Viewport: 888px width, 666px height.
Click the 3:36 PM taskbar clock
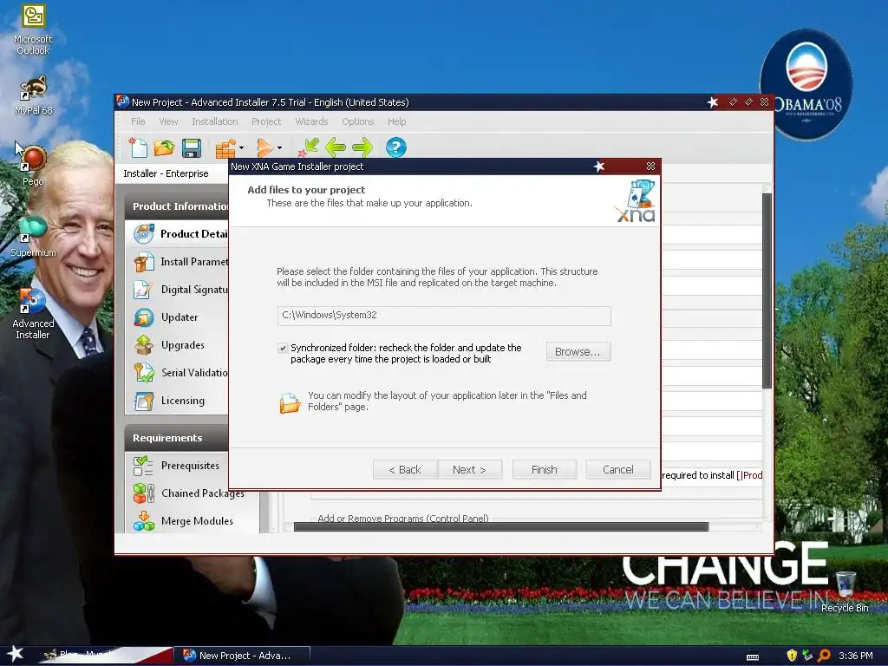pos(856,656)
